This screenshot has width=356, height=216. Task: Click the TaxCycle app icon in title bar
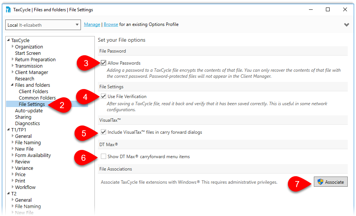click(x=8, y=9)
